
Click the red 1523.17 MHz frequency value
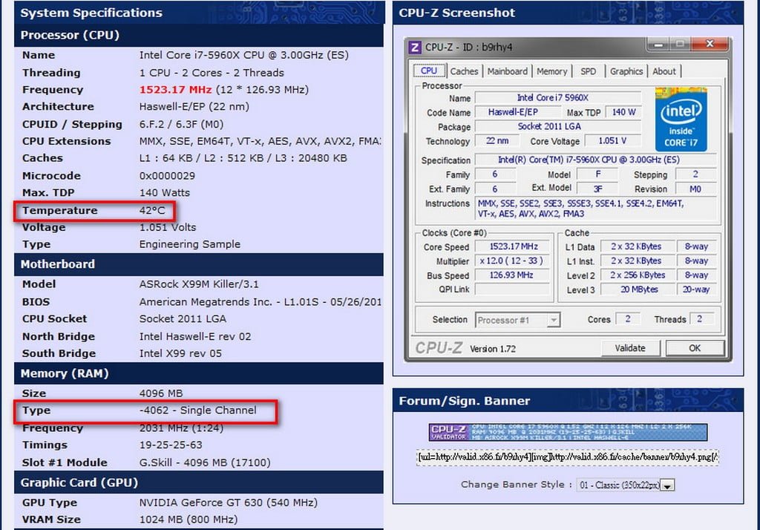coord(171,90)
